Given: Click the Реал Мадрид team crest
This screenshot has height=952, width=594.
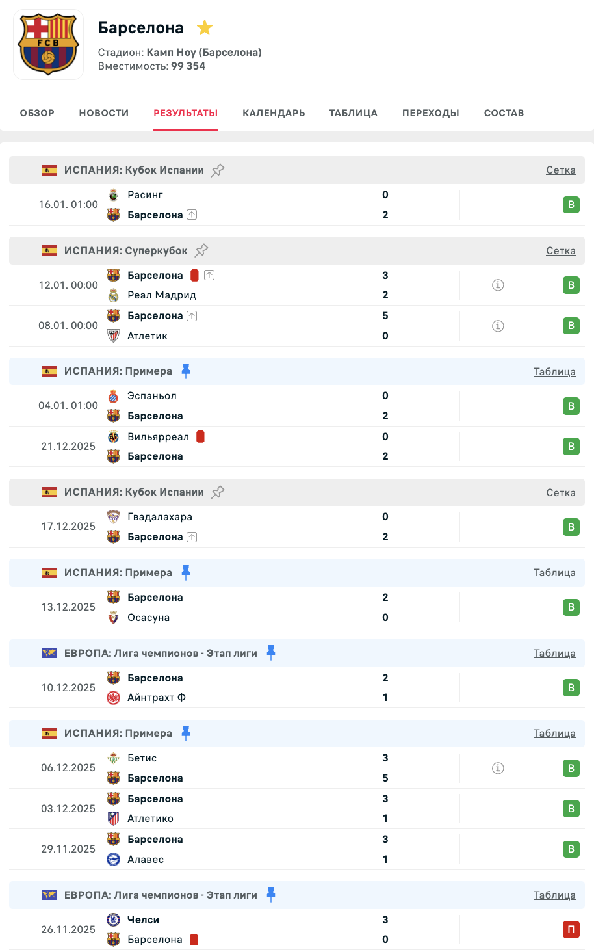Looking at the screenshot, I should tap(114, 295).
